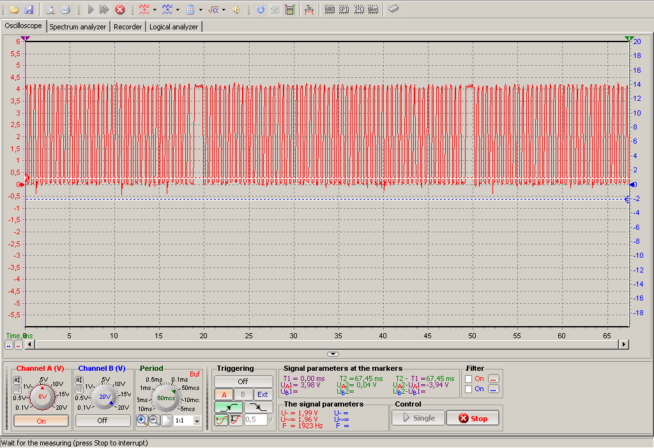Screen dimensions: 654x448
Task: Open the 1-Wire decoder
Action: coord(373,10)
